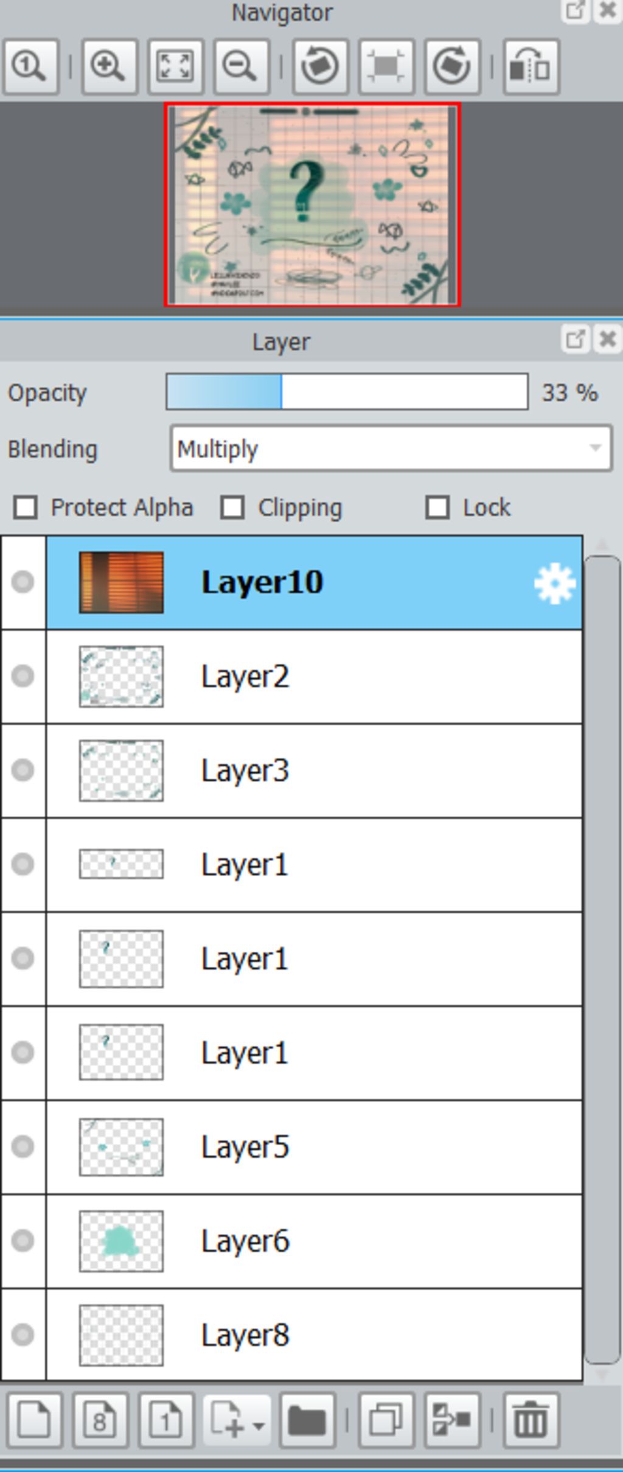Viewport: 623px width, 1472px height.
Task: Duplicate the selected layer
Action: 386,1420
